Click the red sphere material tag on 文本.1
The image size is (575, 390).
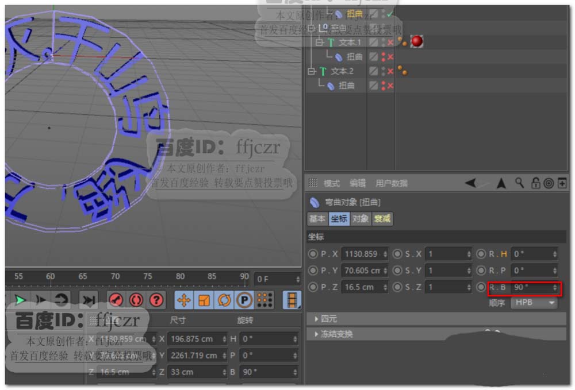point(417,41)
